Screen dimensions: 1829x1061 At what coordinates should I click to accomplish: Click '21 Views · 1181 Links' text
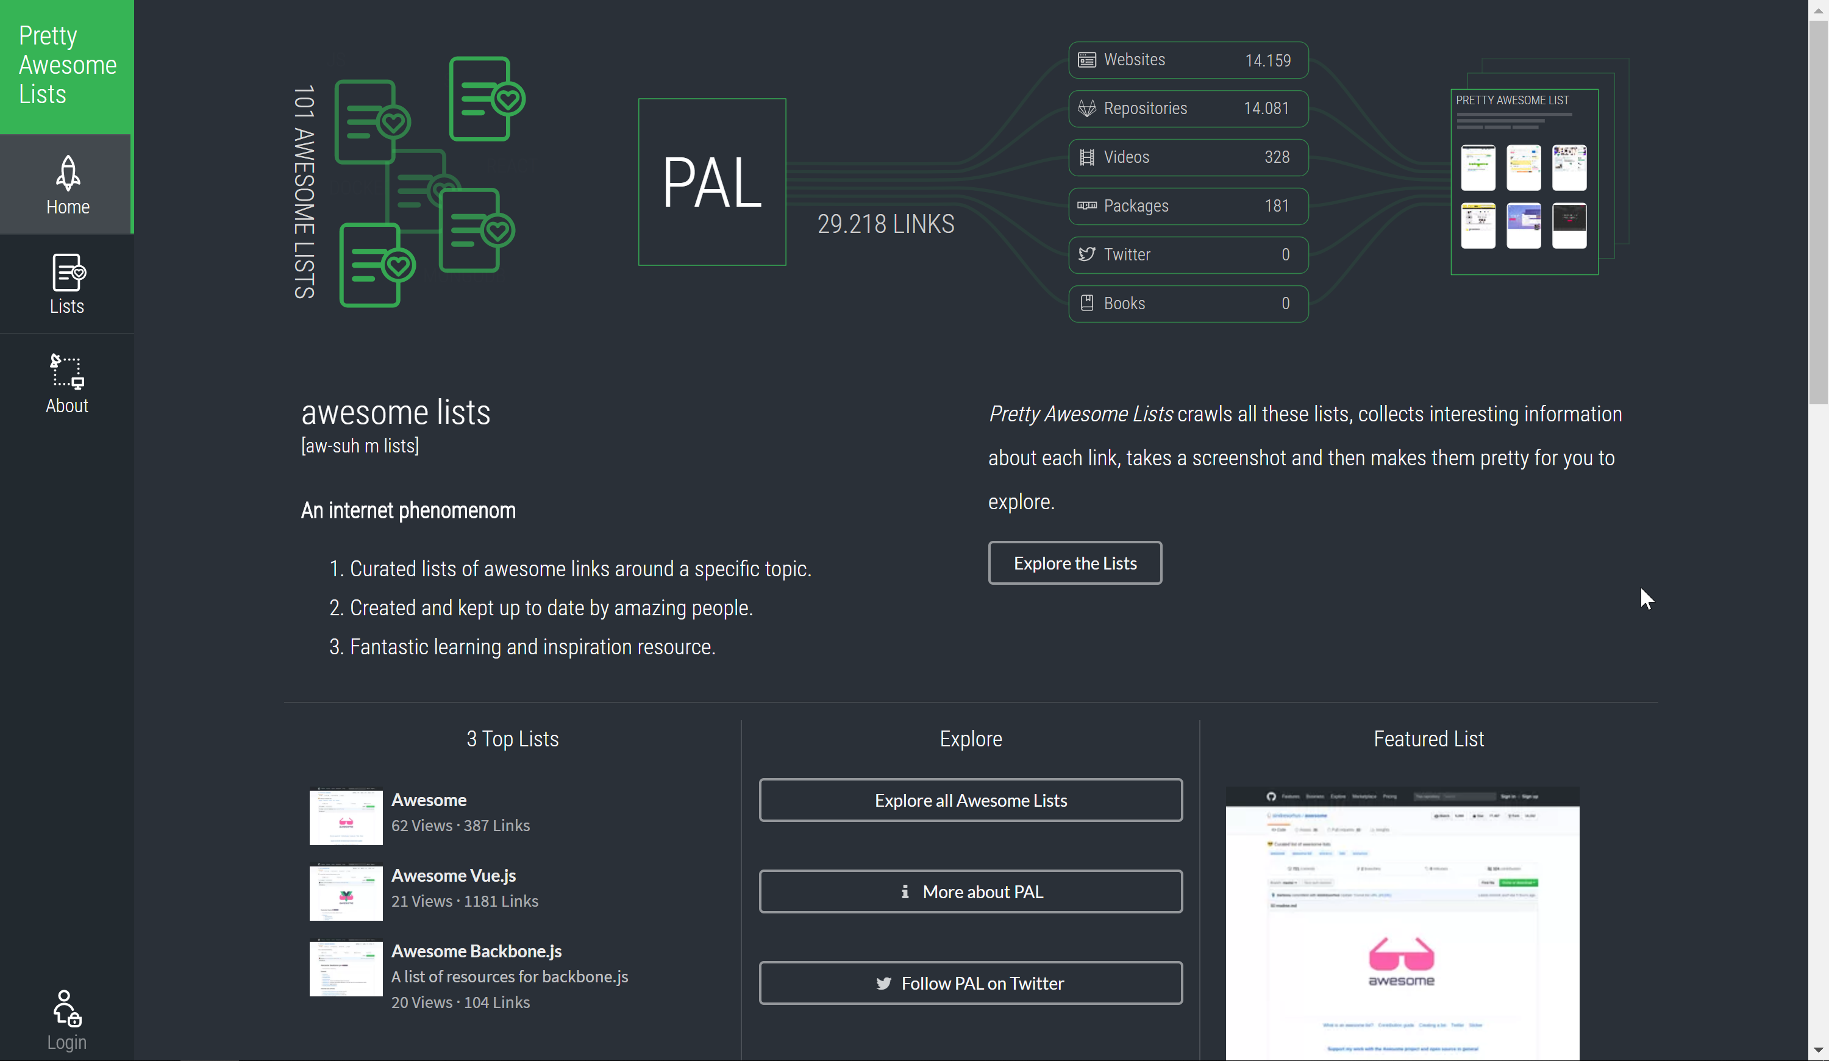coord(465,901)
